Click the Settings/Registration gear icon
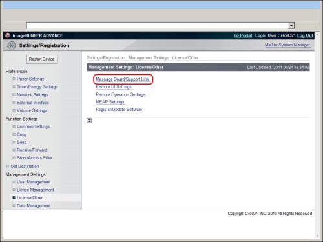Image resolution: width=323 pixels, height=242 pixels. pos(11,45)
